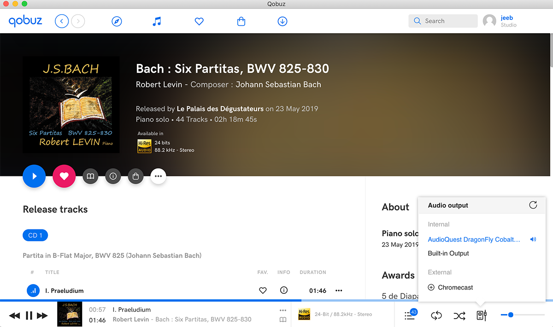
Task: Show album information circle icon
Action: [x=113, y=176]
